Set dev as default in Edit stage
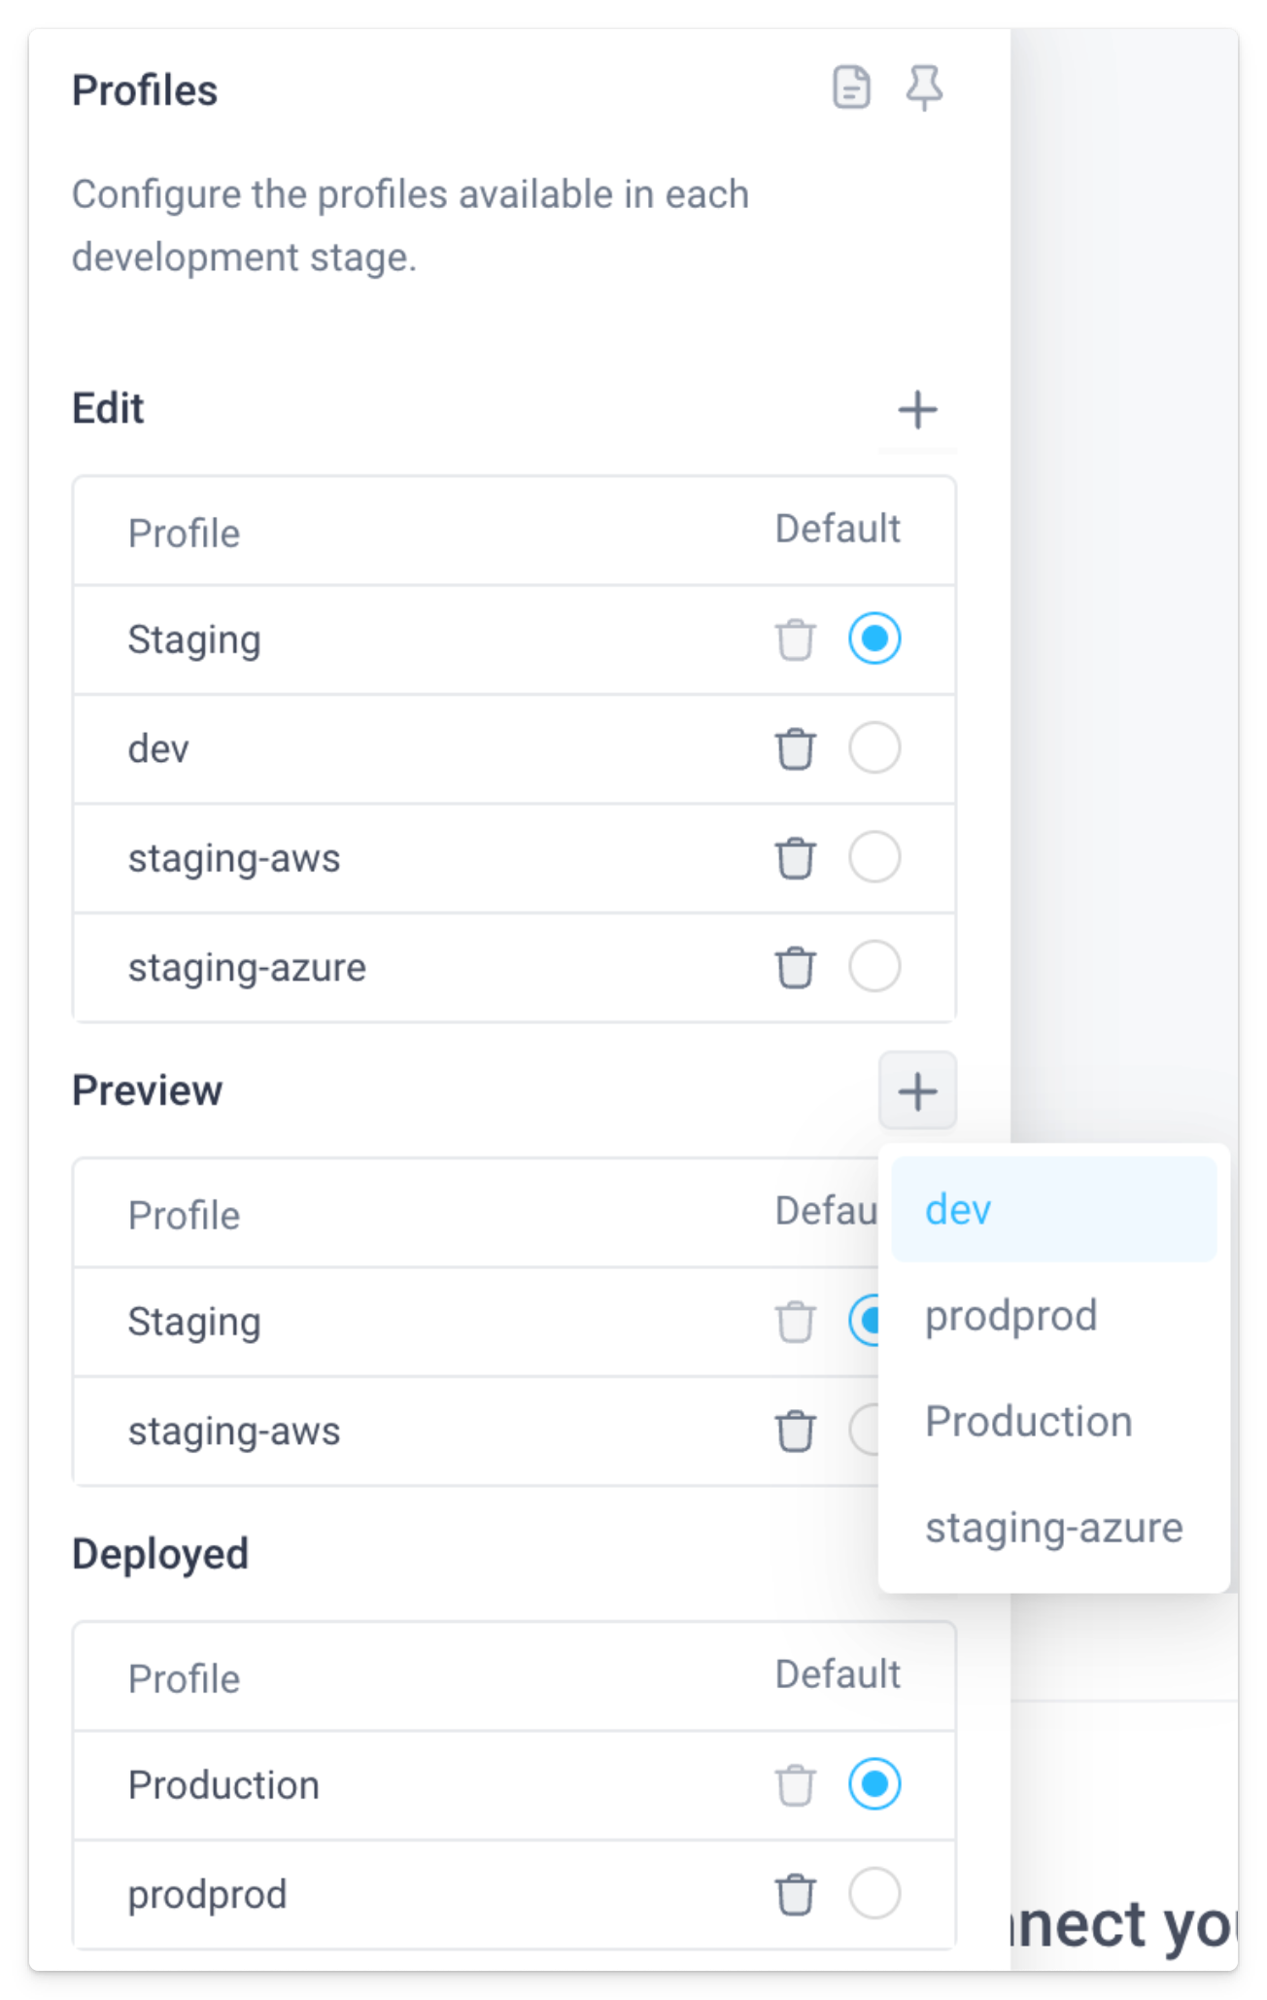1267x2000 pixels. [874, 748]
